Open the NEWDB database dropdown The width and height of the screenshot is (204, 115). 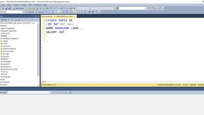[x=22, y=12]
